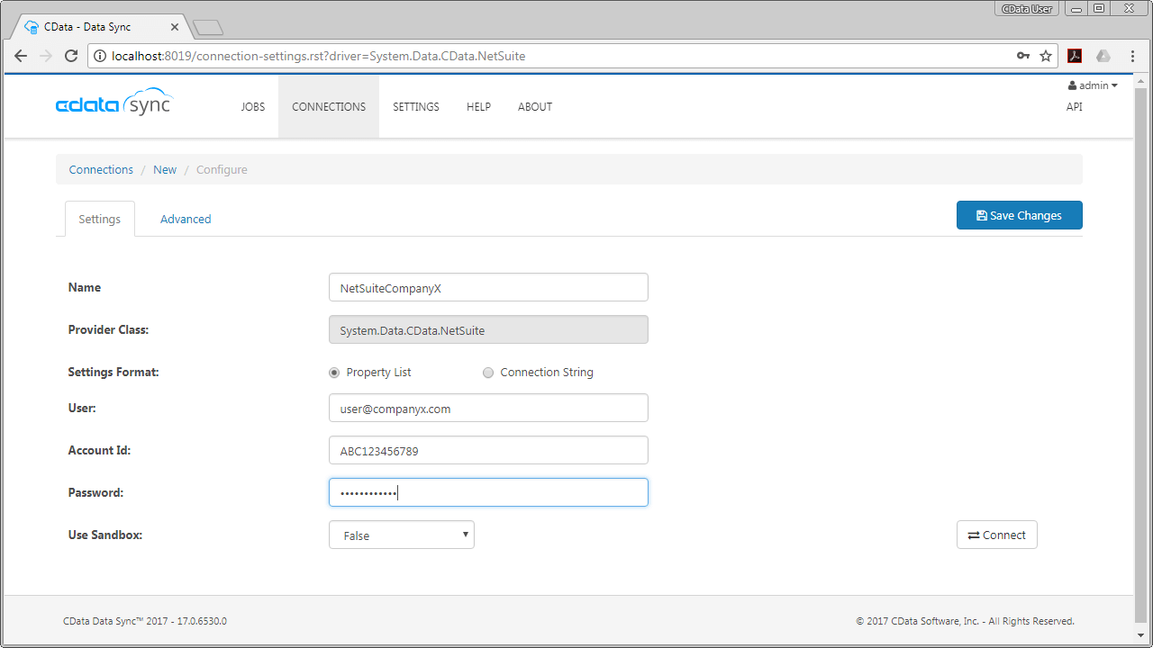Click the browser address bar

click(x=558, y=56)
